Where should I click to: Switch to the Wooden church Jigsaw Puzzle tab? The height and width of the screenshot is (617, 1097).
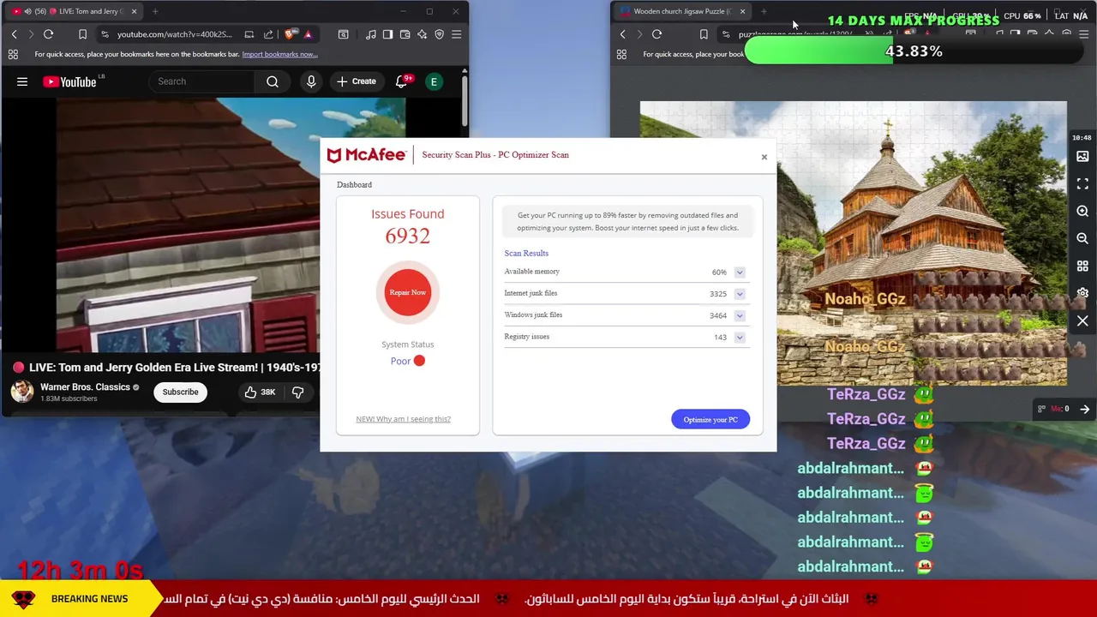681,11
